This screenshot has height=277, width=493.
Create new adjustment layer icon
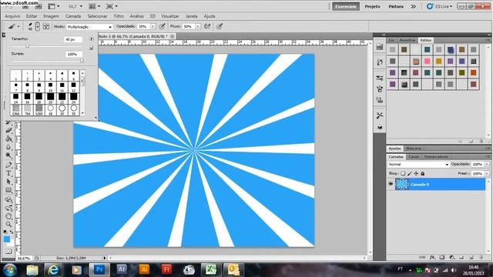(452, 257)
